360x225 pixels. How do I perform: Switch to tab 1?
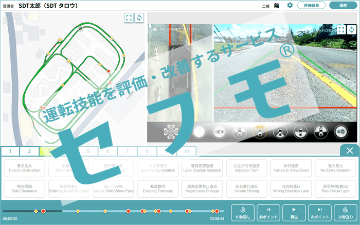pos(10,151)
